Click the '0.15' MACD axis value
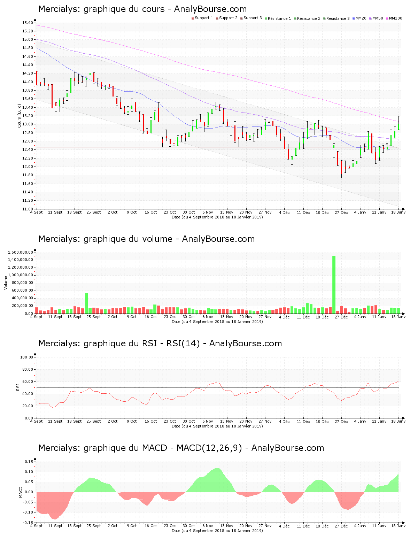Screen dimensions: 418x540 click(30, 462)
